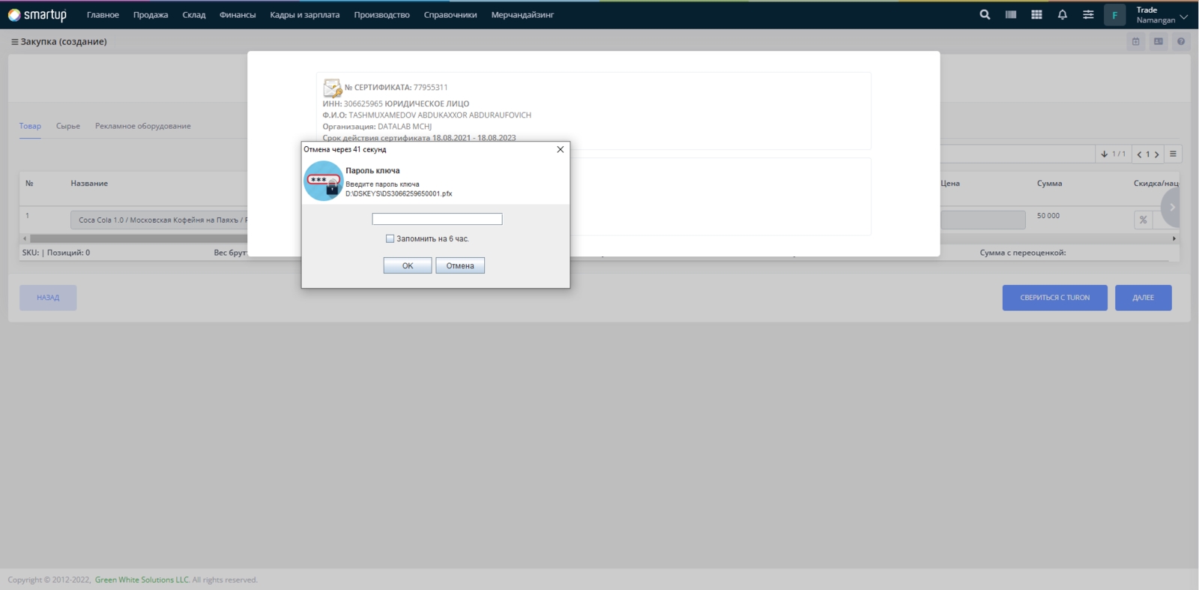Click the calendar plus icon
Screen dimensions: 1199x590
(1136, 42)
